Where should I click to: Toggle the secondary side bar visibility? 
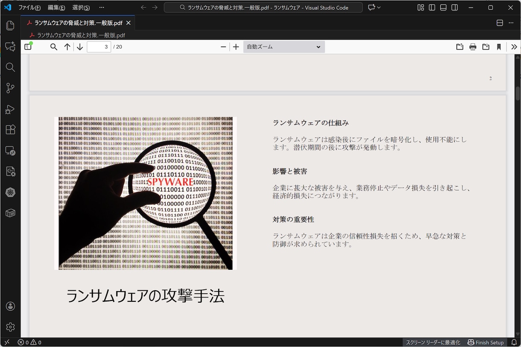[x=455, y=8]
